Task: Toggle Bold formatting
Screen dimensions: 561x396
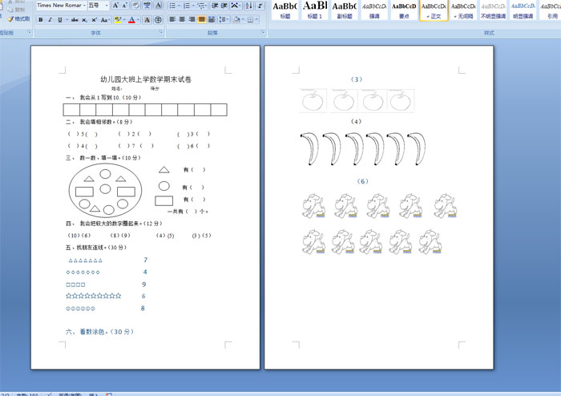Action: [x=40, y=20]
